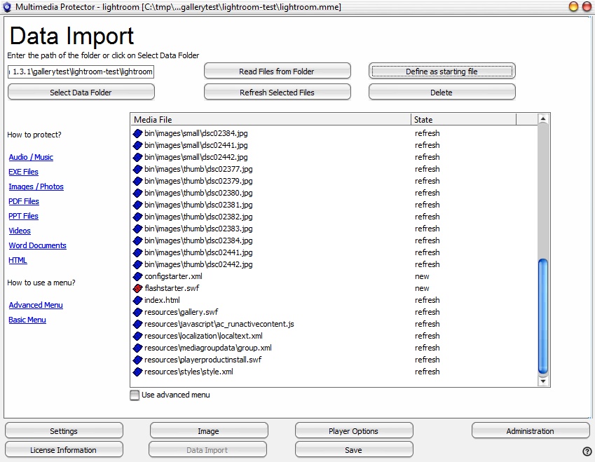Viewport: 595px width, 462px height.
Task: Open help via question mark icon
Action: [x=587, y=451]
